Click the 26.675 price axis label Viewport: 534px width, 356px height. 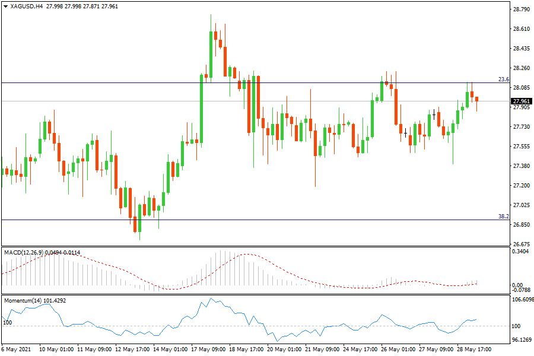tap(521, 244)
